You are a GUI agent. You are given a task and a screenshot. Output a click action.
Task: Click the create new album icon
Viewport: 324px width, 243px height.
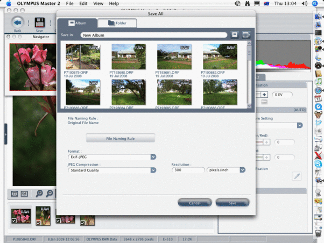[235, 35]
